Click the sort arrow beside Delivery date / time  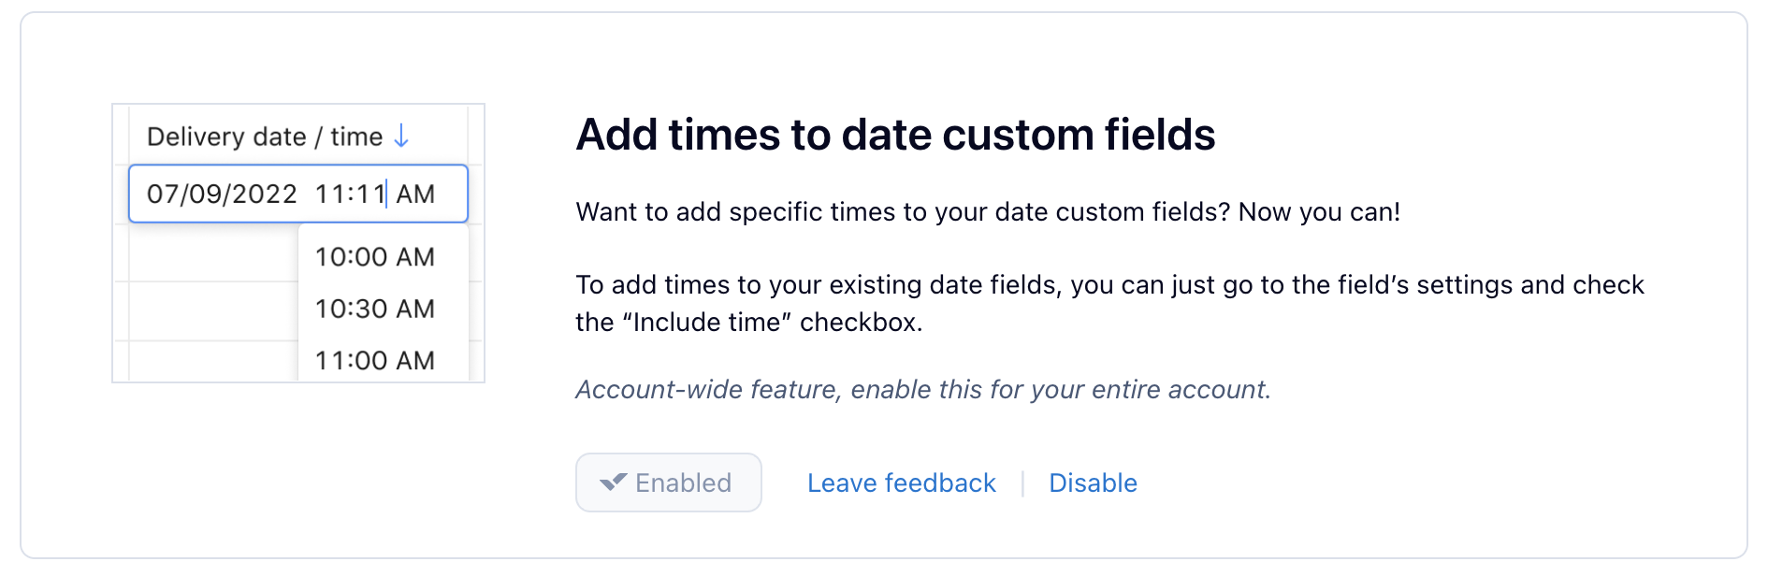(x=401, y=137)
